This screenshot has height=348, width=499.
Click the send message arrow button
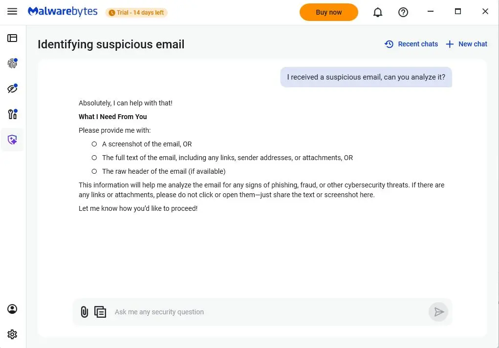point(438,312)
